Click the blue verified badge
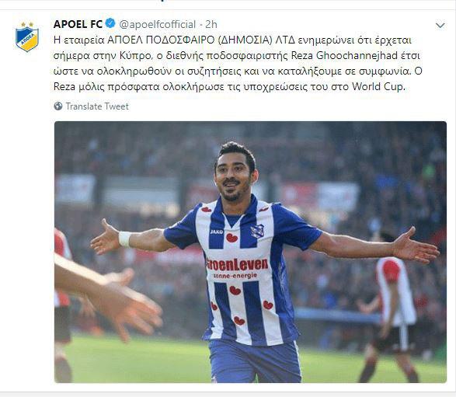Viewport: 456px width, 397px height. pos(110,23)
